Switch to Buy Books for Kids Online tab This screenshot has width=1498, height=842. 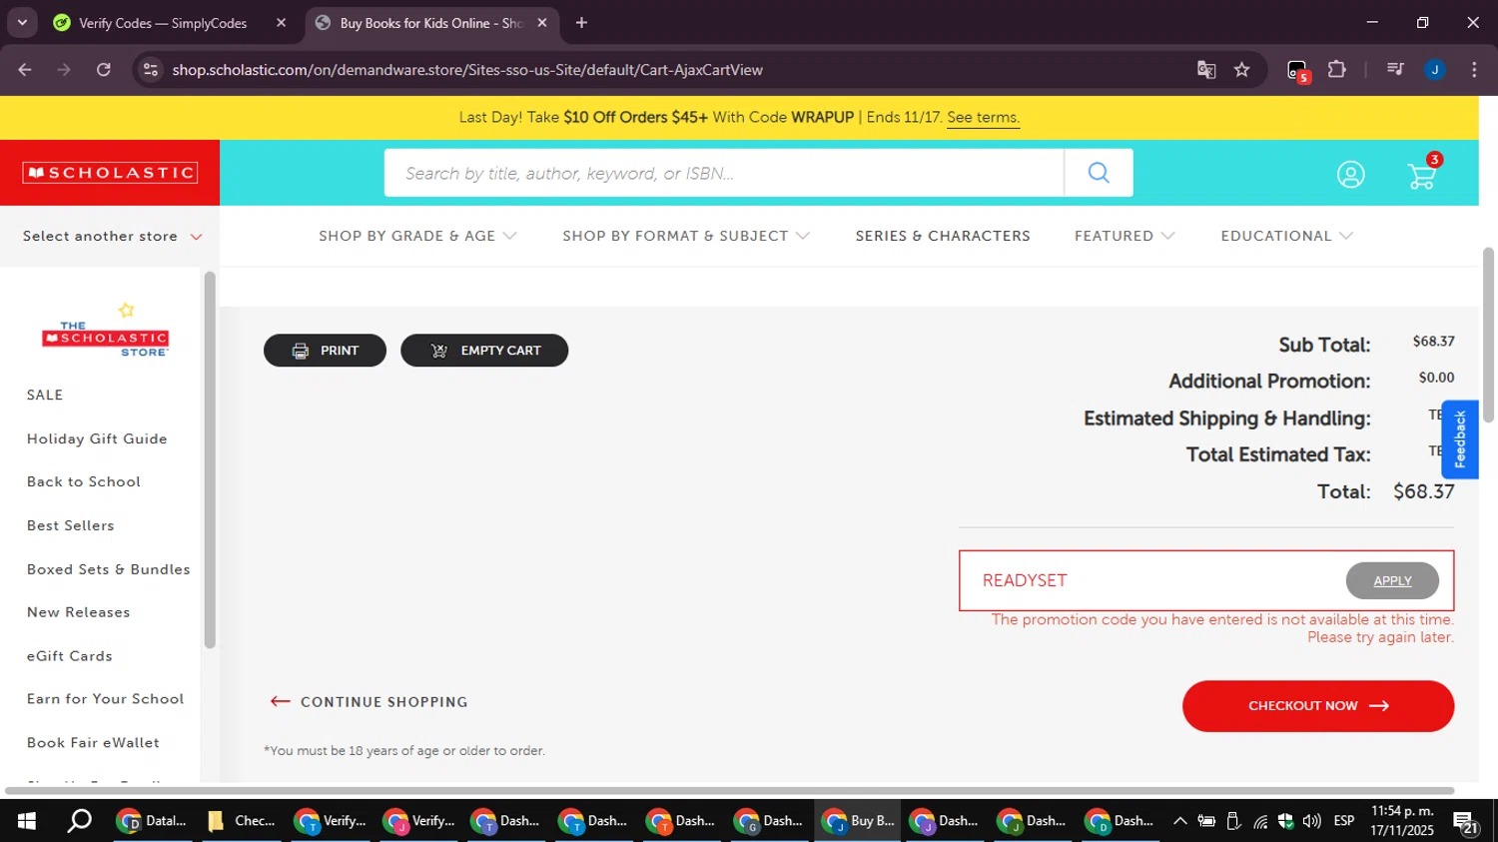pyautogui.click(x=429, y=22)
